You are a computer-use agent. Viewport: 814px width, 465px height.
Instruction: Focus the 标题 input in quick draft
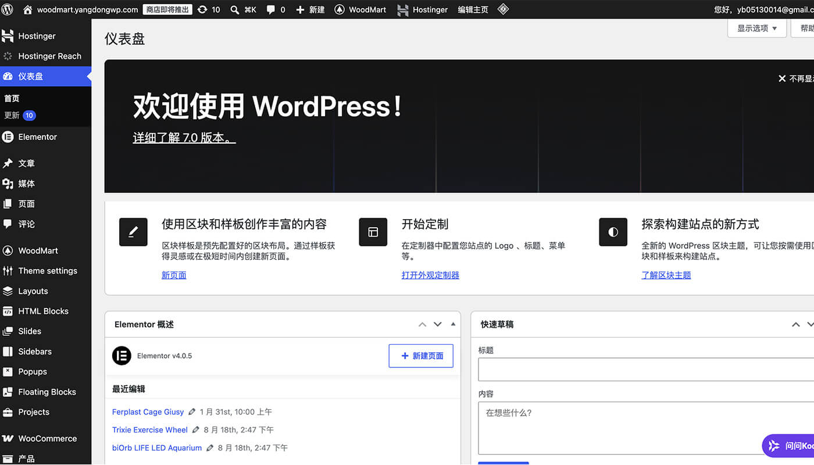646,370
